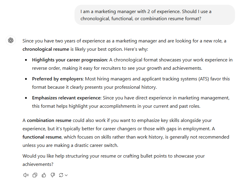Play the response with Read Aloud speaker icon
The height and width of the screenshot is (181, 243).
tap(26, 175)
